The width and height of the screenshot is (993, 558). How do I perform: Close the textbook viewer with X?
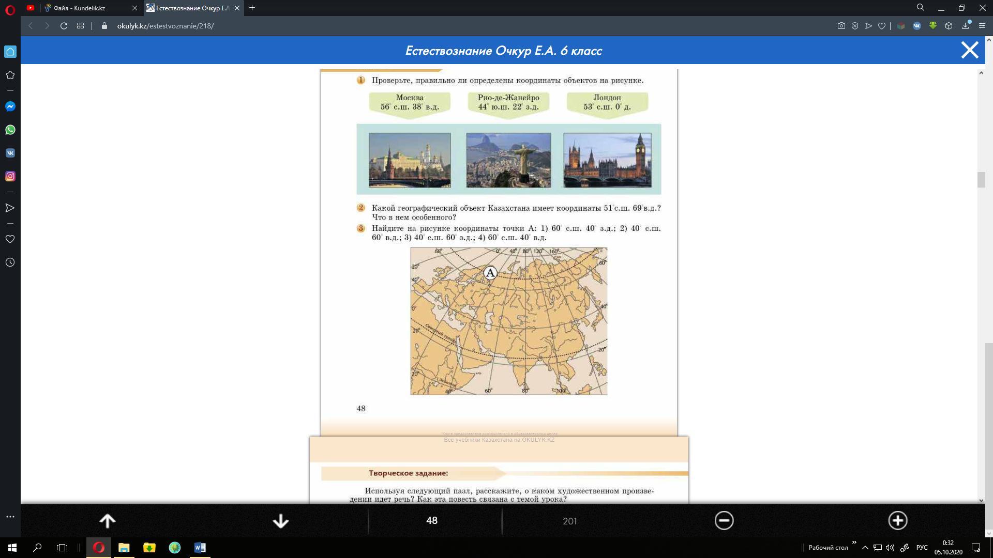970,50
